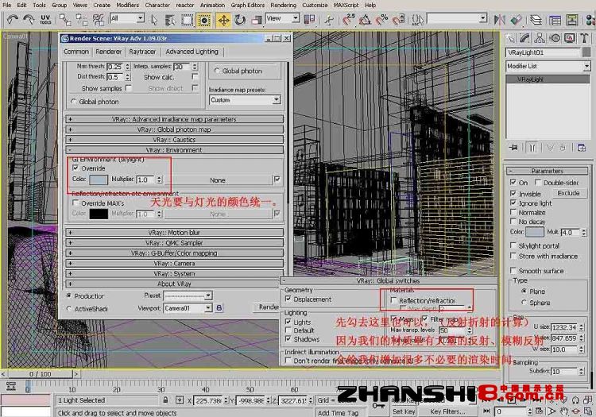Open Select by Name list tool
Image resolution: width=596 pixels, height=417 pixels.
pyautogui.click(x=169, y=19)
